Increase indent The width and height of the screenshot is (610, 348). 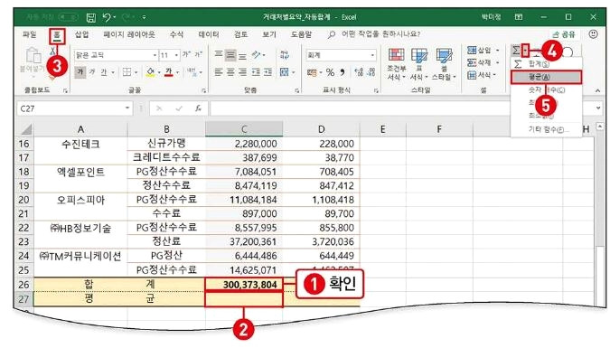tap(268, 72)
